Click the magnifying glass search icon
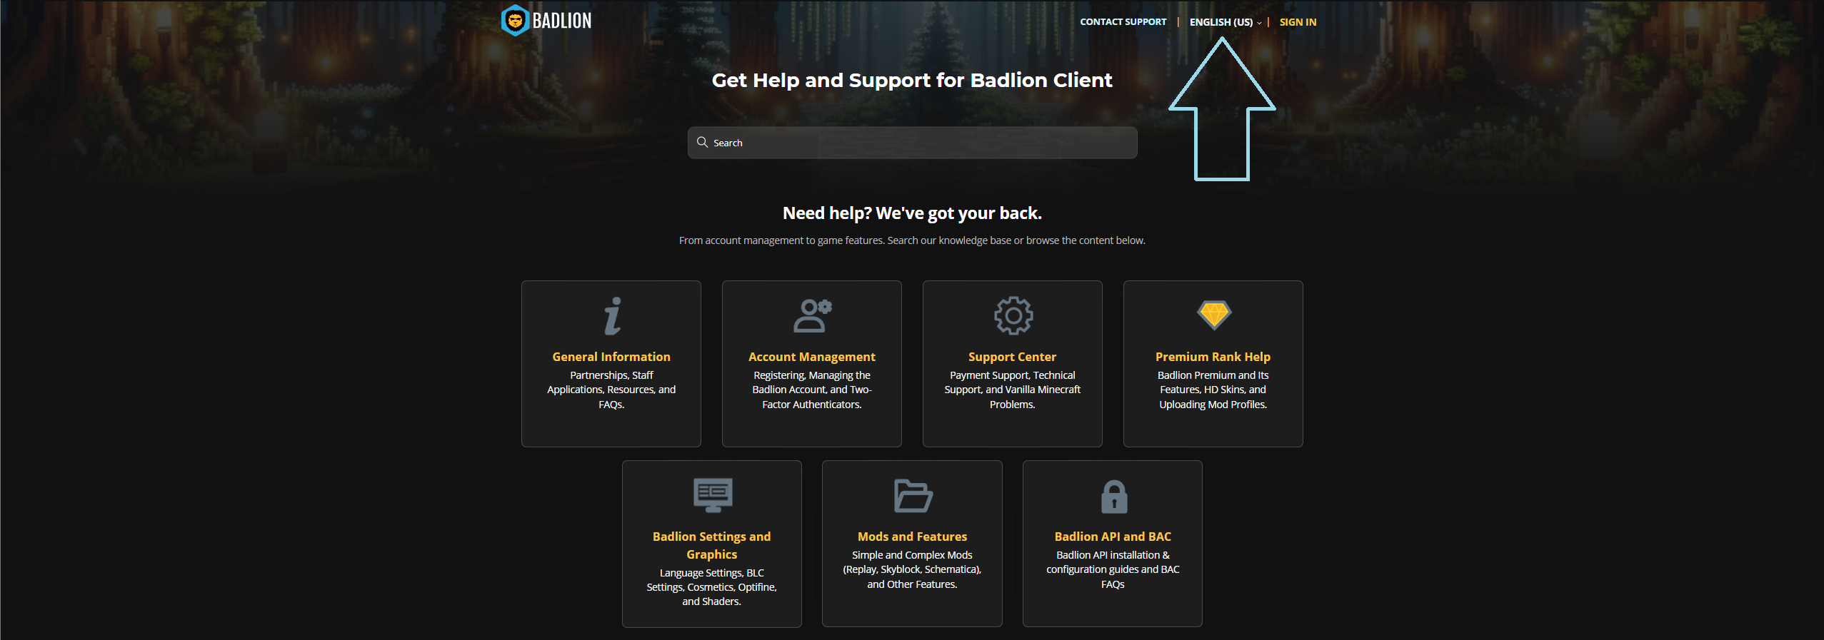Image resolution: width=1824 pixels, height=640 pixels. tap(702, 142)
